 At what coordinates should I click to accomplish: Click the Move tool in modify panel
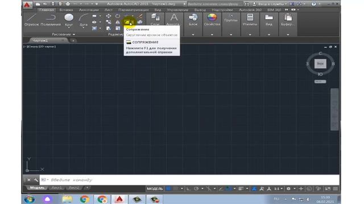coord(109,16)
